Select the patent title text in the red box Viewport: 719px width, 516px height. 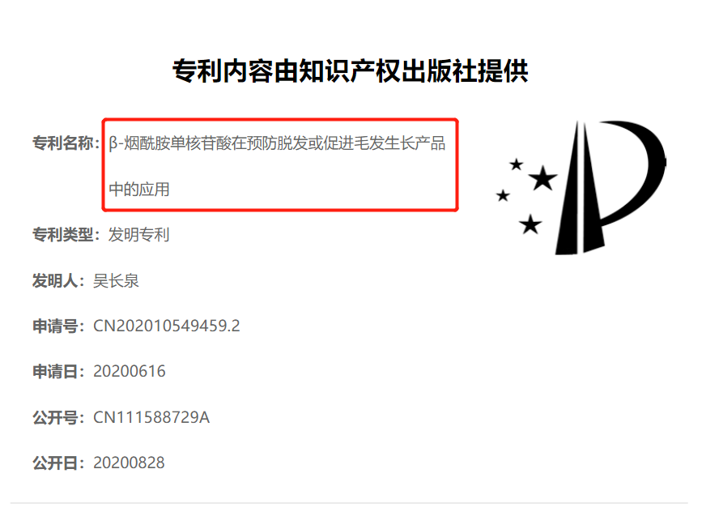point(277,166)
